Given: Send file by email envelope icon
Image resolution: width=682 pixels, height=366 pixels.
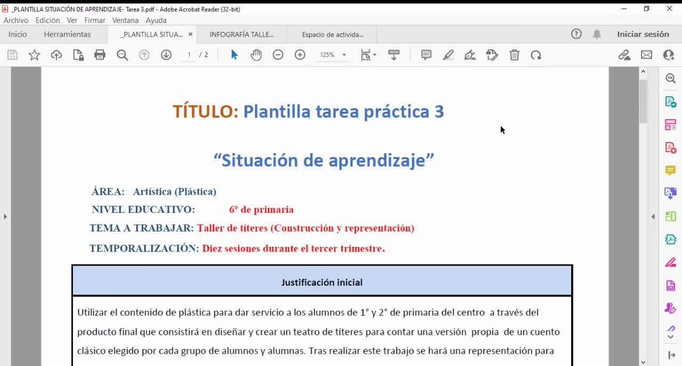Looking at the screenshot, I should (646, 55).
